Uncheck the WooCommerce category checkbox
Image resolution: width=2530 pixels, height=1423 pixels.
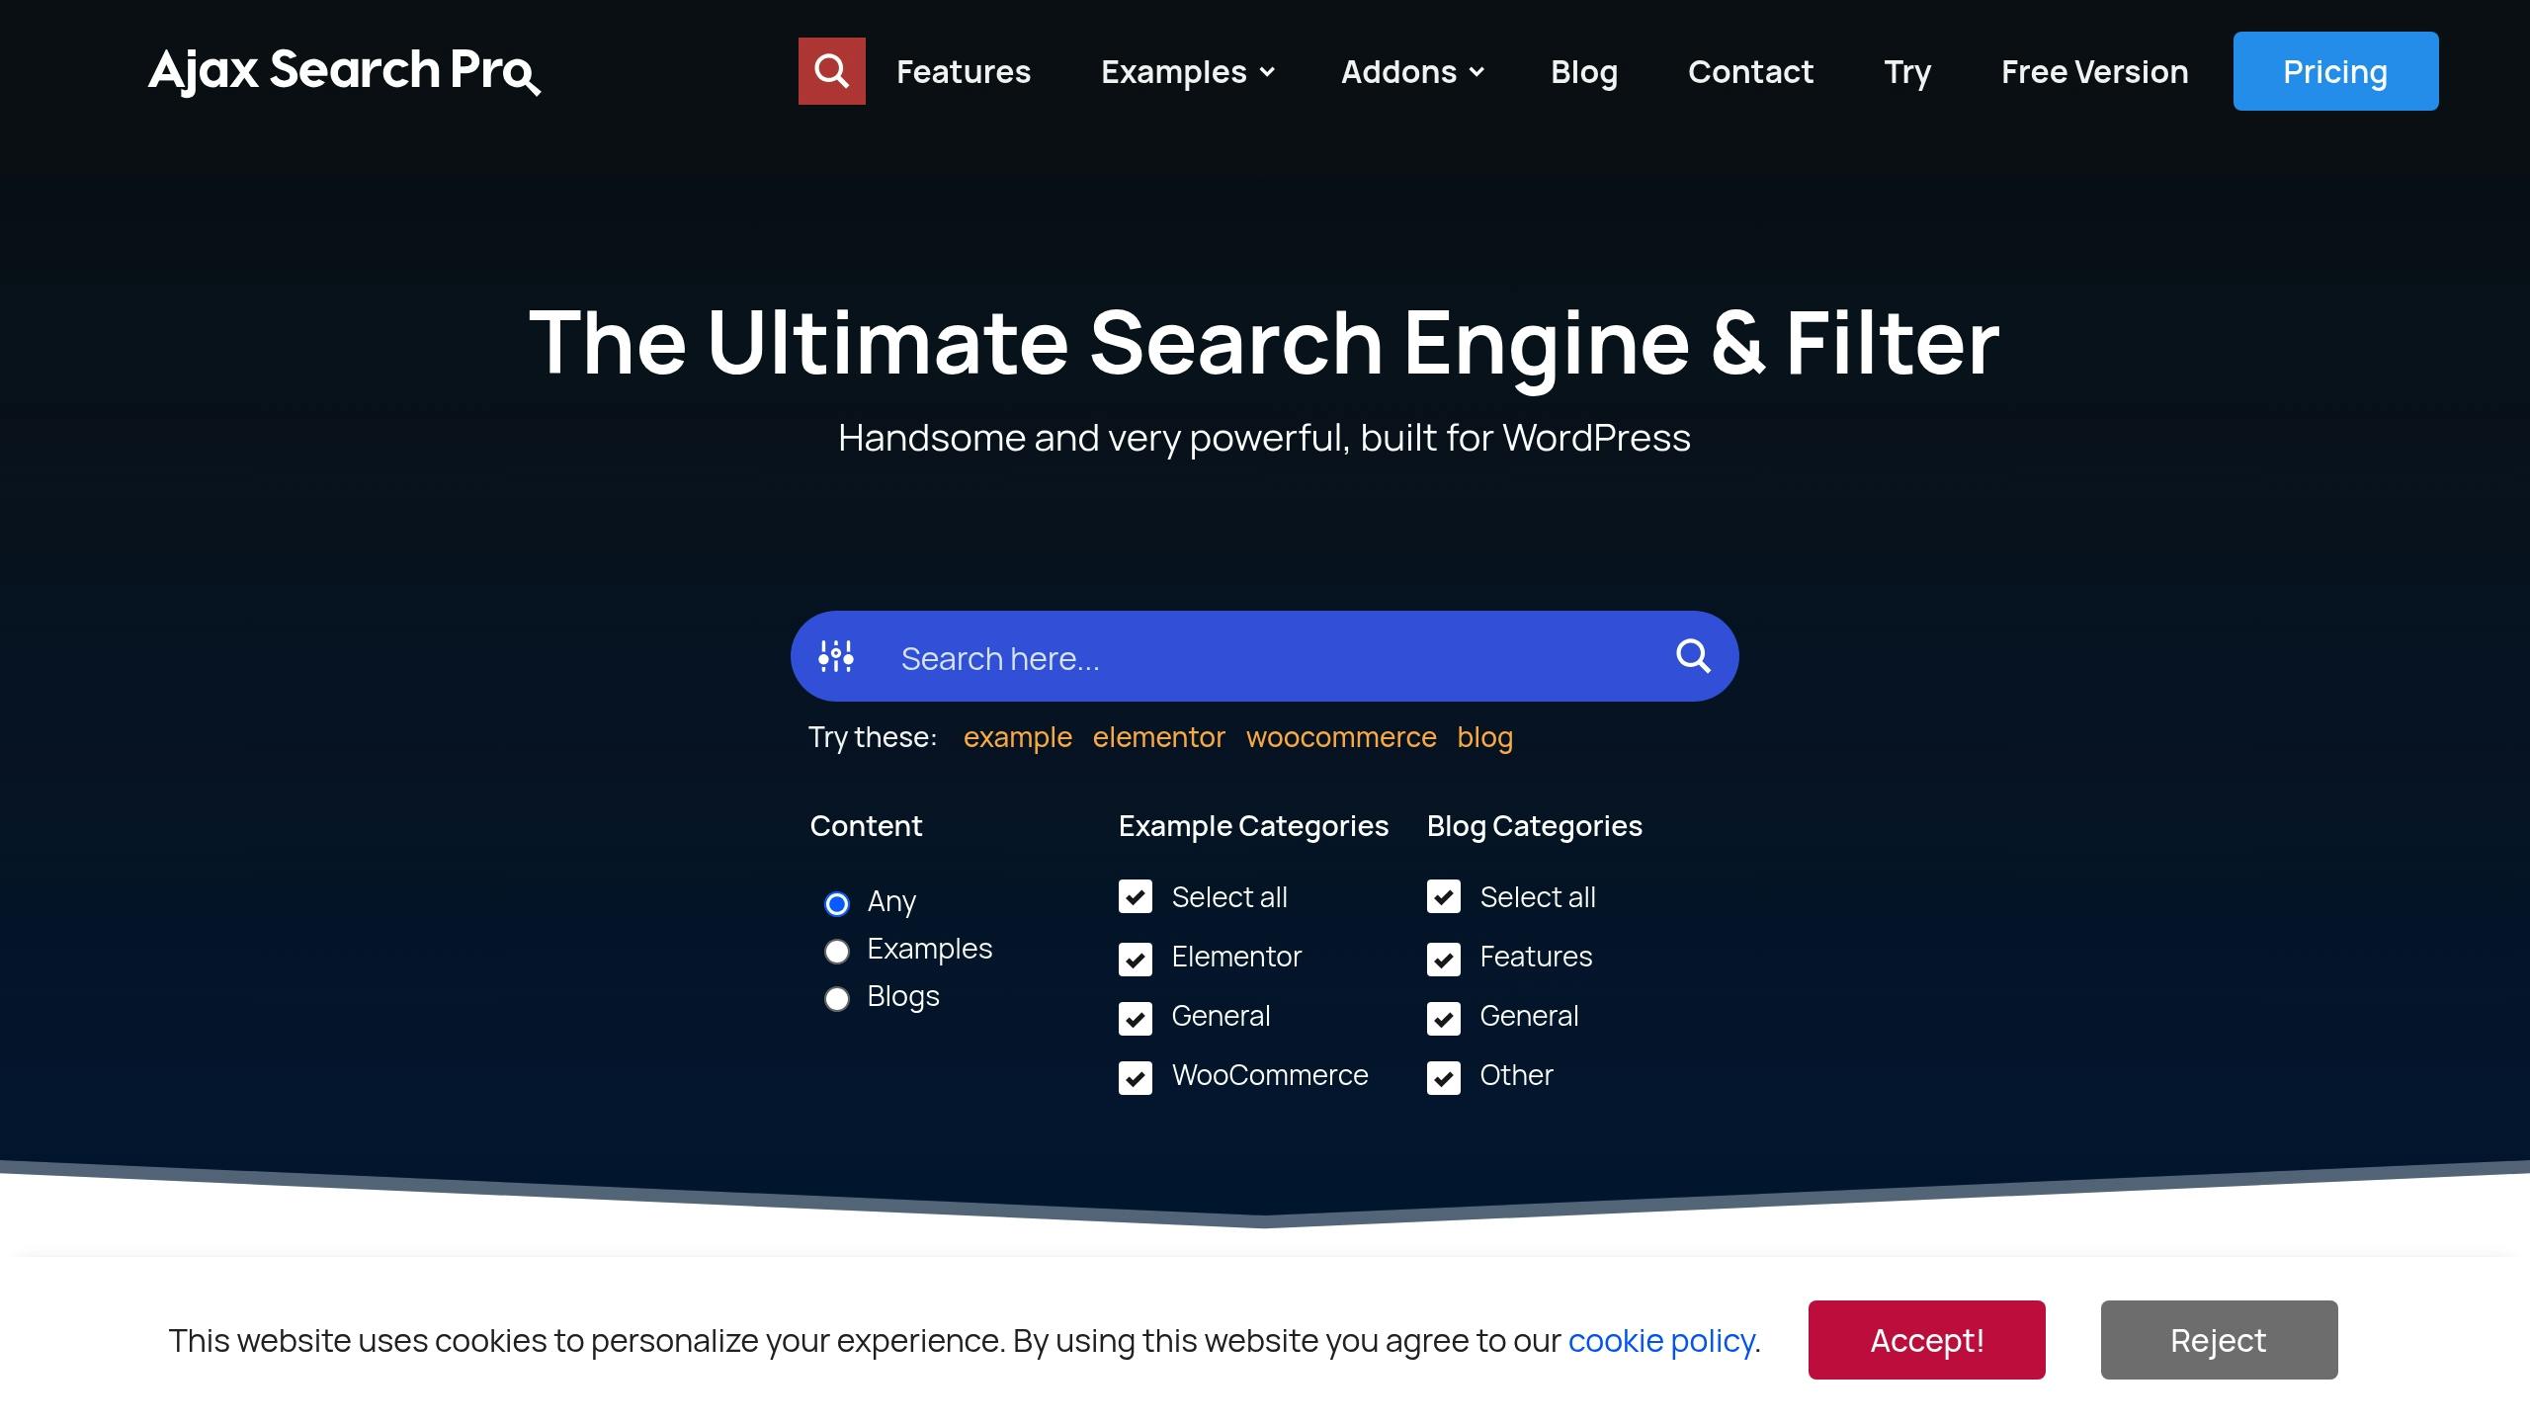click(1136, 1077)
